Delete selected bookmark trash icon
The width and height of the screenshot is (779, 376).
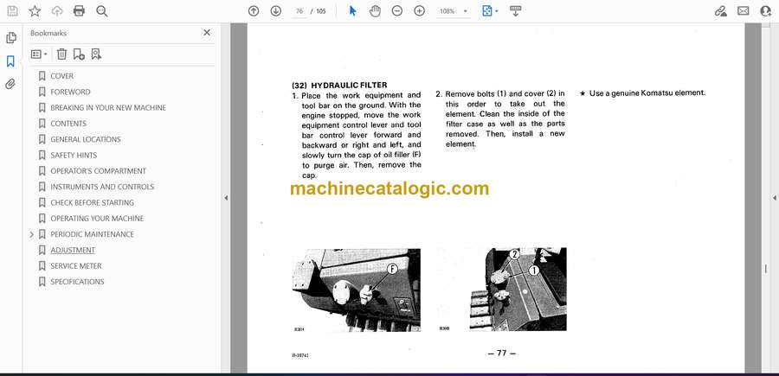pos(61,54)
